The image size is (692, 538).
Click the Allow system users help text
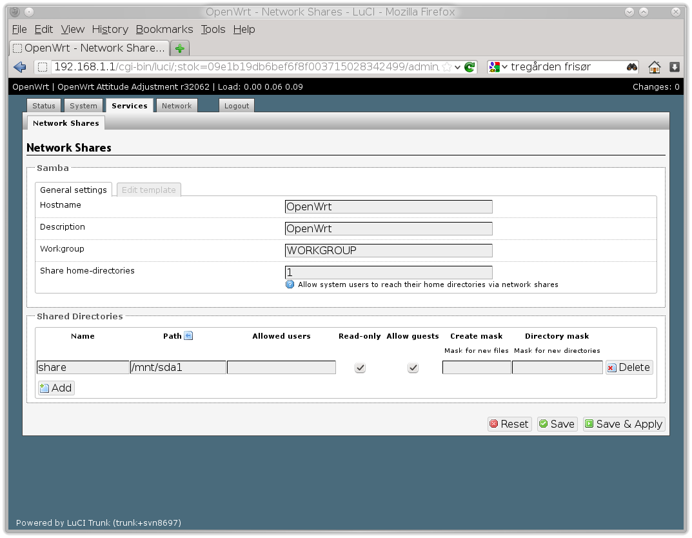click(428, 284)
